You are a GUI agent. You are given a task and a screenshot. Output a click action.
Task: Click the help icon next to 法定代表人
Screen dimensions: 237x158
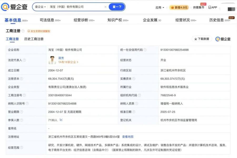tap(24, 60)
